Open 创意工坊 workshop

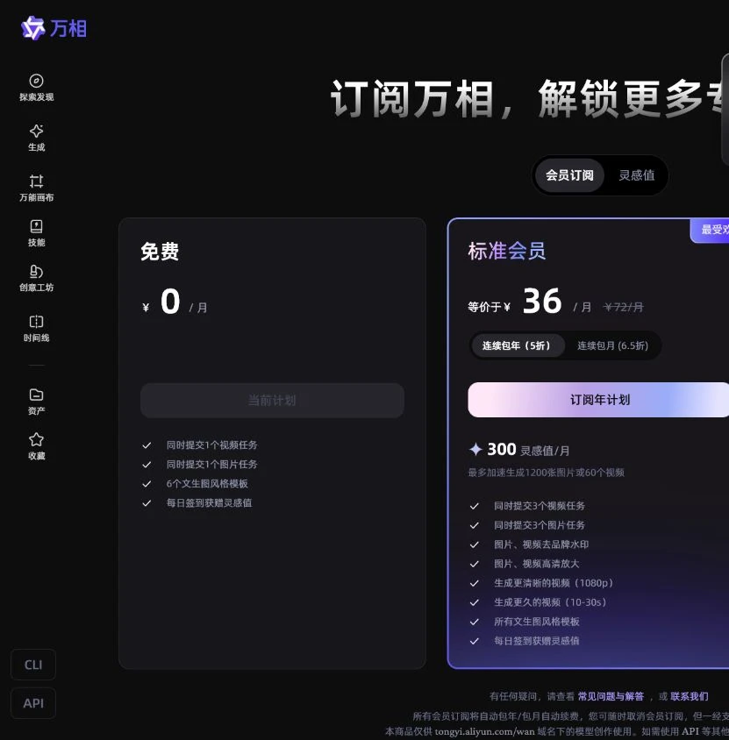36,279
